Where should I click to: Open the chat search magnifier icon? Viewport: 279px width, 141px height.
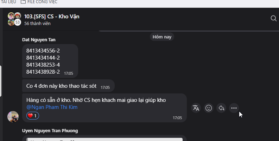(273, 18)
